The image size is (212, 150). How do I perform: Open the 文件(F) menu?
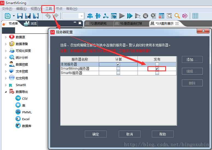[x=7, y=9]
